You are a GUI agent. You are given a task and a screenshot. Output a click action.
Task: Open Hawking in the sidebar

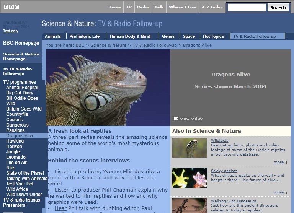(x=15, y=141)
